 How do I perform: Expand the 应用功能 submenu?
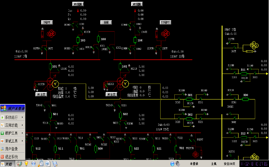coord(12,125)
